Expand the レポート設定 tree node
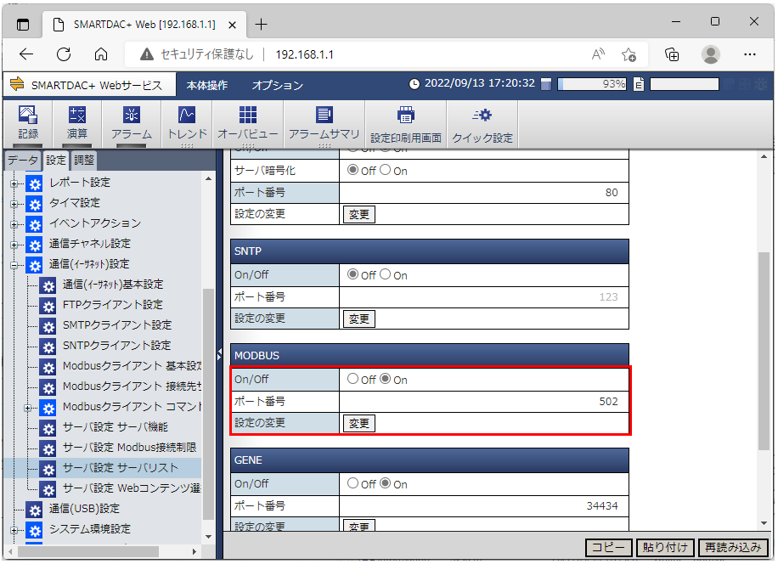Viewport: 778px width, 564px height. [14, 183]
